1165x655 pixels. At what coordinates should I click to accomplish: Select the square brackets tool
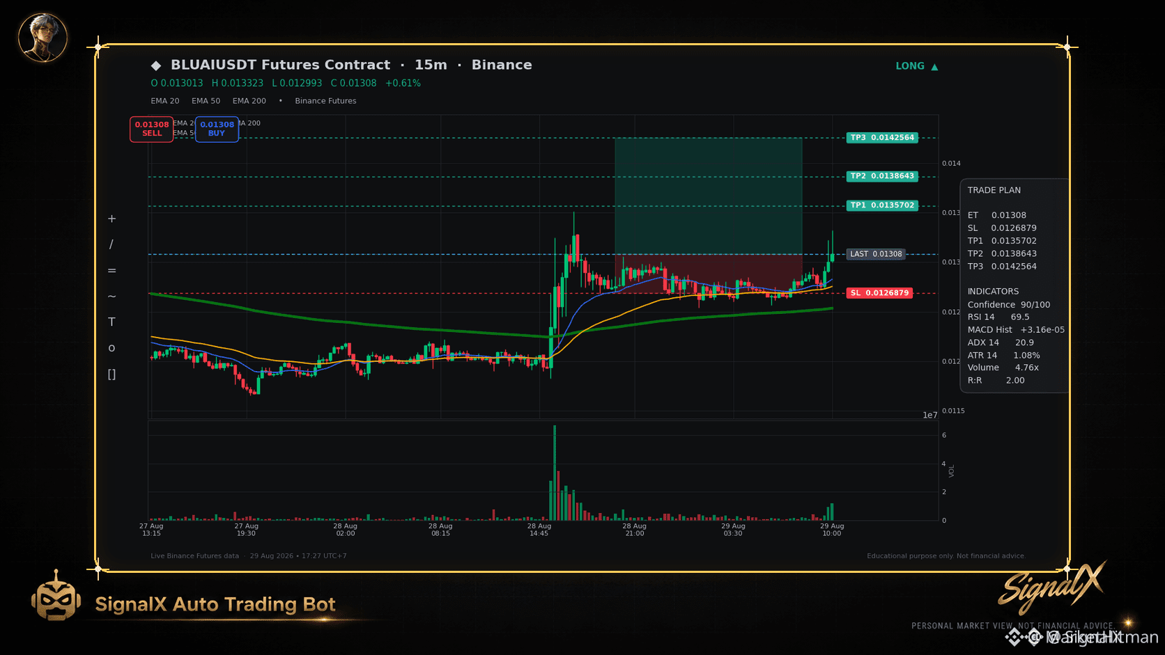(111, 374)
